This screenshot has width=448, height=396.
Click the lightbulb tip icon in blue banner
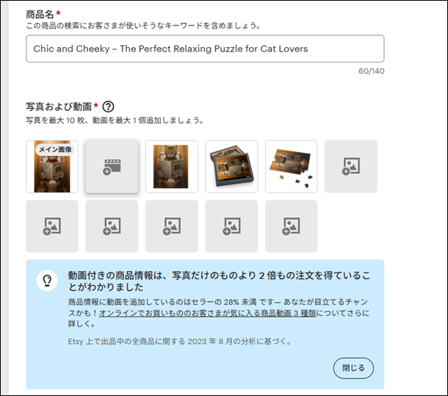47,281
